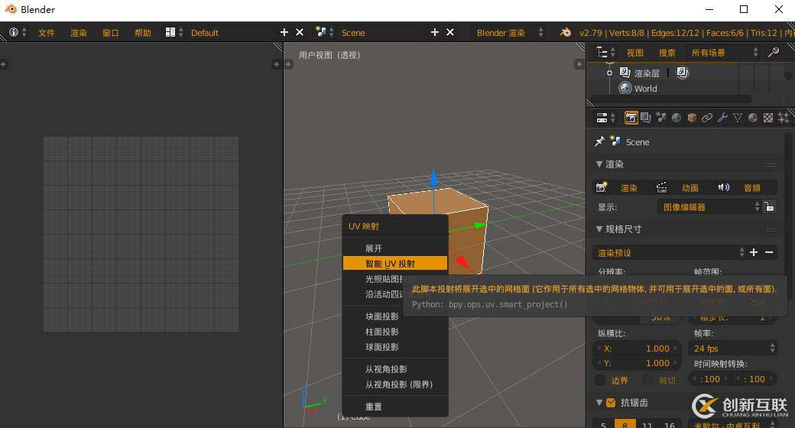Image resolution: width=795 pixels, height=428 pixels.
Task: Select the Object properties cube icon
Action: coord(692,118)
